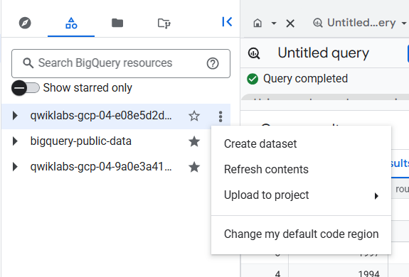Image resolution: width=409 pixels, height=277 pixels.
Task: Switch to the Untitled...ery query tab
Action: point(355,23)
